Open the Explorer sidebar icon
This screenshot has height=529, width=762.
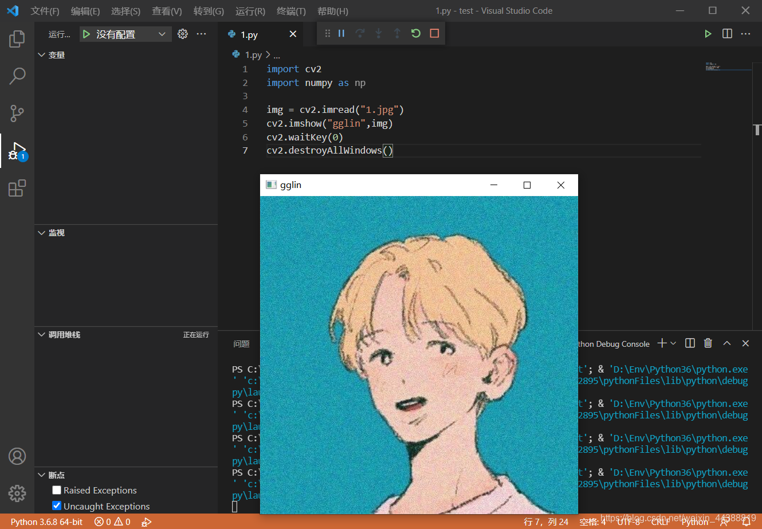(x=17, y=38)
